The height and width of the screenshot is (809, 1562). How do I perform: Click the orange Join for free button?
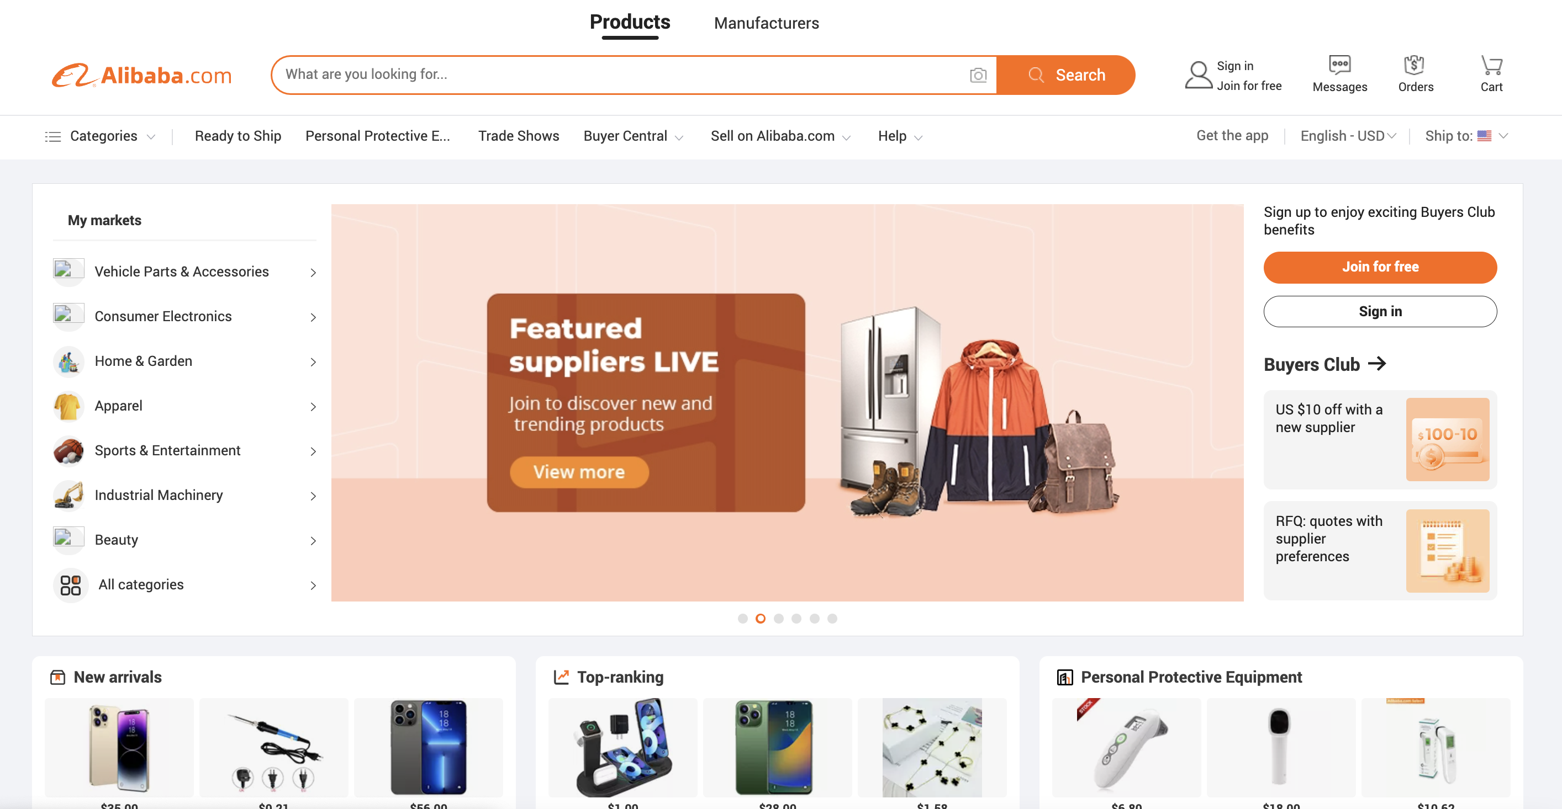pyautogui.click(x=1380, y=267)
